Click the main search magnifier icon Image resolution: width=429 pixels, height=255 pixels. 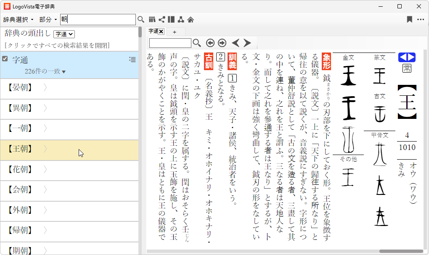[x=141, y=19]
